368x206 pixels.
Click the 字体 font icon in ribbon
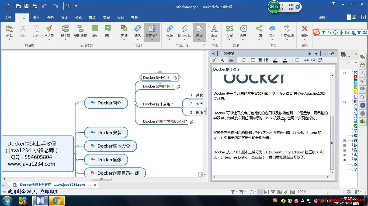click(214, 28)
